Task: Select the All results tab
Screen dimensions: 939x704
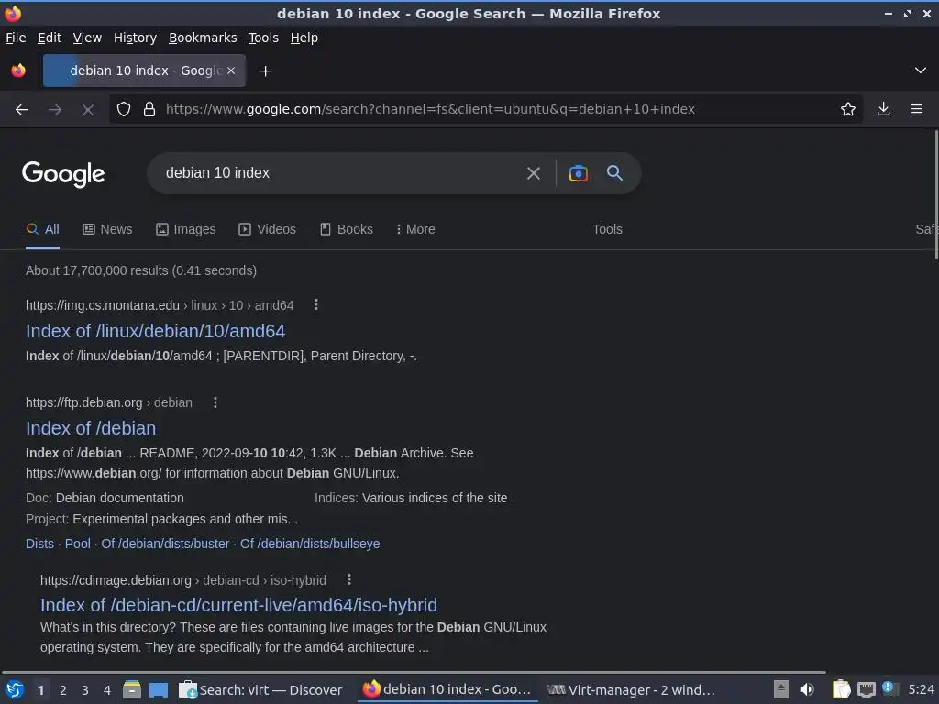Action: tap(42, 229)
